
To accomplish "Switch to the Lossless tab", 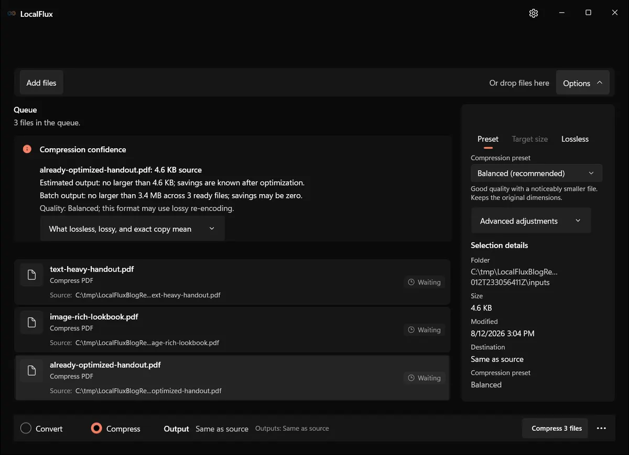I will point(575,139).
